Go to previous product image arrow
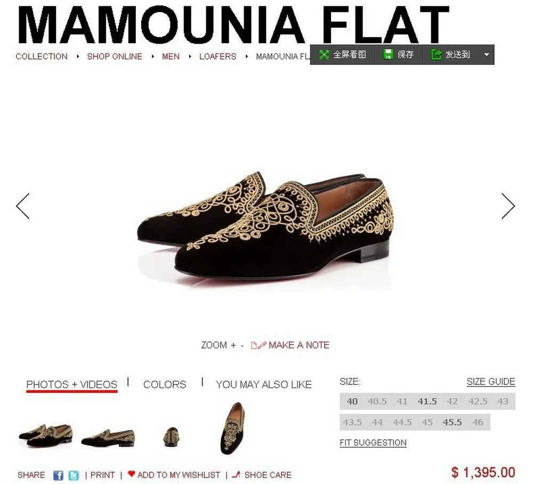533x484 pixels. point(23,206)
